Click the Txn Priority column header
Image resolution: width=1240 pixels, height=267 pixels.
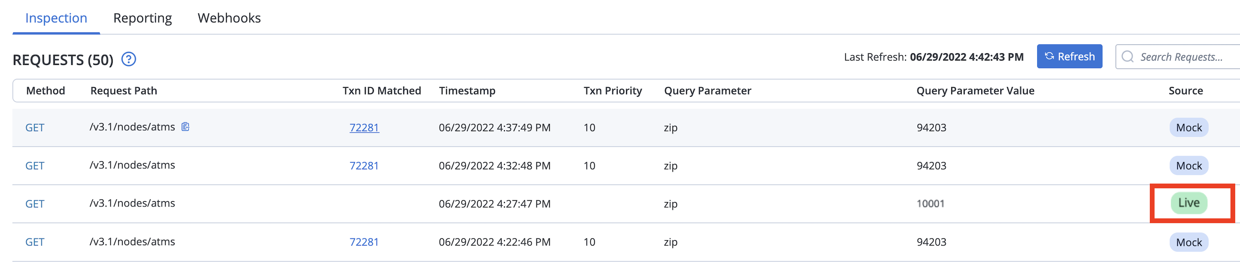613,91
